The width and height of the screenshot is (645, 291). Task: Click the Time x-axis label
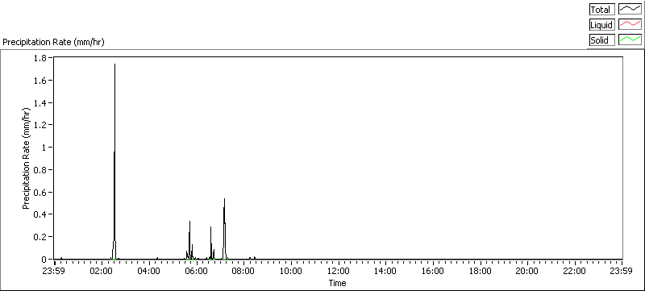[x=337, y=283]
